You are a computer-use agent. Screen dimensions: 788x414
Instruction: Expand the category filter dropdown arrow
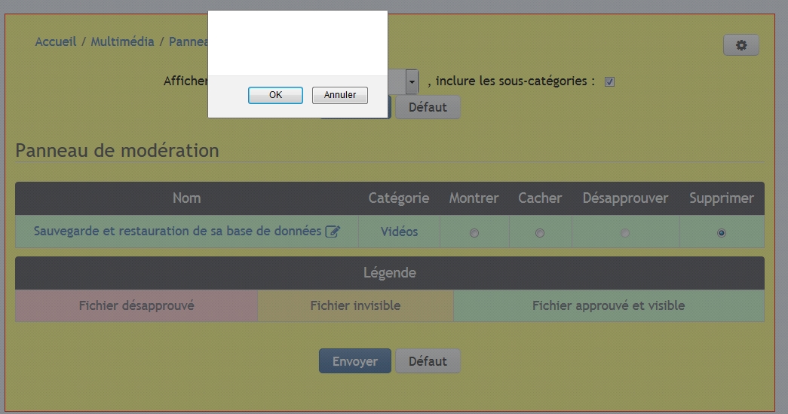pyautogui.click(x=412, y=81)
